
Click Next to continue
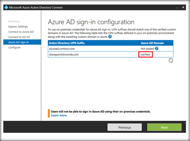click(164, 127)
